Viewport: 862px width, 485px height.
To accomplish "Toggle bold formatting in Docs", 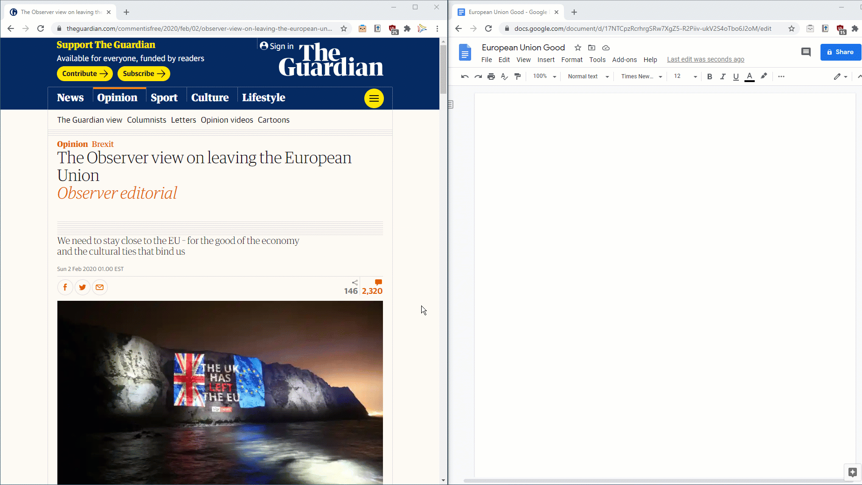I will click(x=709, y=76).
